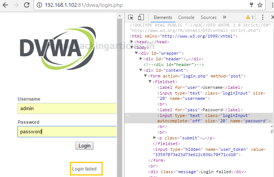
Task: Select the closing fieldset tag line
Action: pyautogui.click(x=166, y=144)
